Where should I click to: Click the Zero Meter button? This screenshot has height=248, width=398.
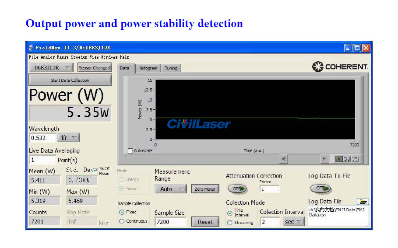coord(205,189)
